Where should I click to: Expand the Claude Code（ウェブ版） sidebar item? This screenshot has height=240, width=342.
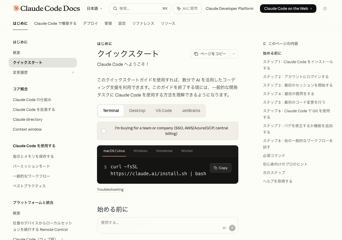click(x=62, y=239)
